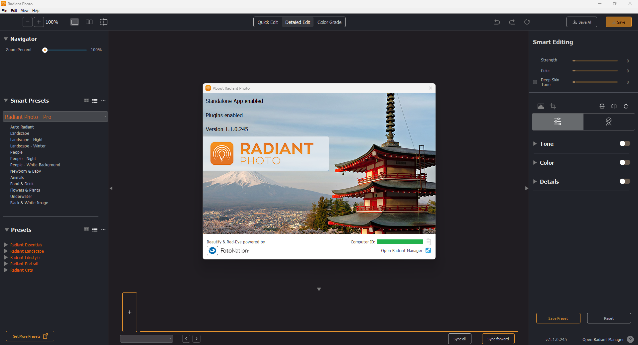Collapse the Presets panel

coord(6,230)
